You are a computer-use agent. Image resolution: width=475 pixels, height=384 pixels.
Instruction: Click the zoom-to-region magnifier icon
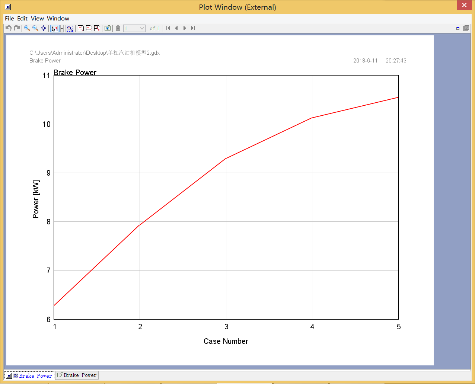pyautogui.click(x=70, y=29)
